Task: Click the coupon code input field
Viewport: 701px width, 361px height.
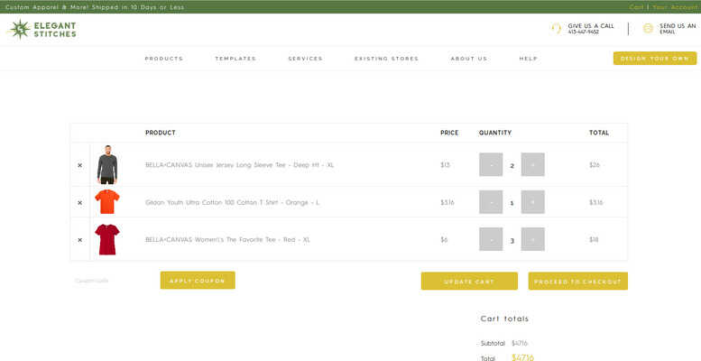Action: coord(113,281)
